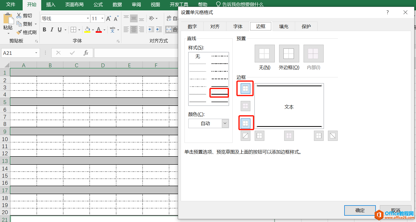Select row 9 header
The height and width of the screenshot is (222, 416).
(5, 131)
